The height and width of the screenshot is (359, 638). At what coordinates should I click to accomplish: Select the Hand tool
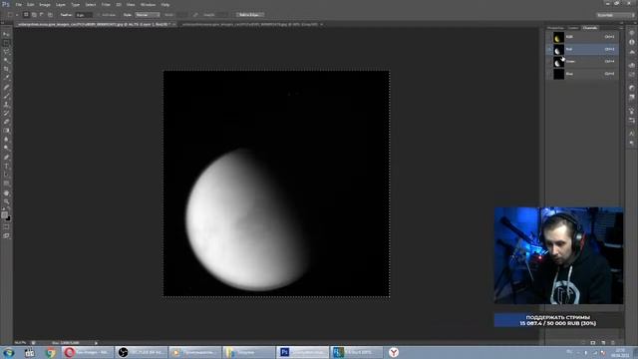(x=6, y=192)
